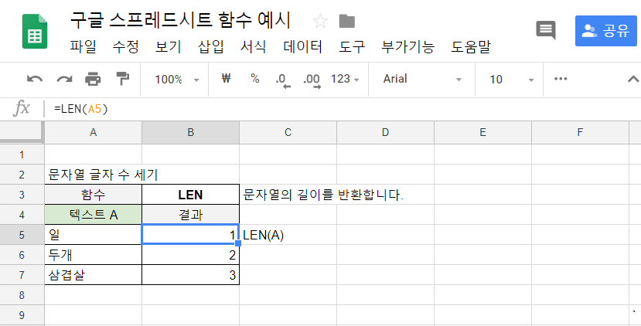Viewport: 641px width, 326px height.
Task: Open the 데이터 menu
Action: pos(302,46)
